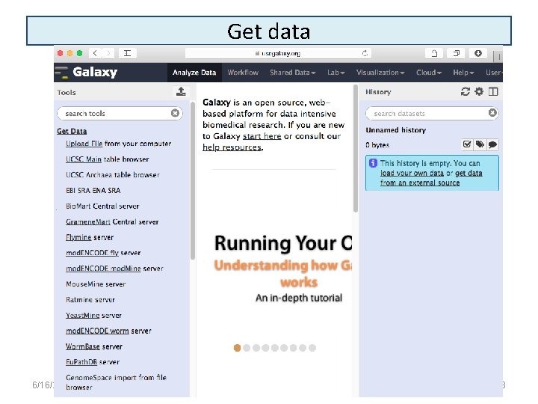Viewport: 538px width, 404px height.
Task: Clear the search tools field
Action: [175, 113]
